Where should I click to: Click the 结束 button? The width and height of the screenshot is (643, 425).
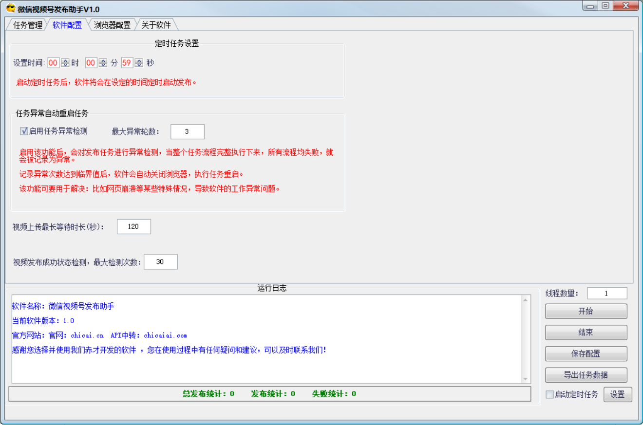point(586,333)
